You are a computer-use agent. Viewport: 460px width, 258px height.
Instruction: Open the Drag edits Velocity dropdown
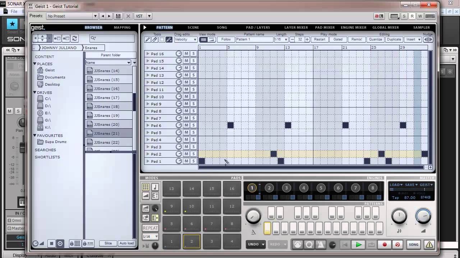(x=185, y=39)
